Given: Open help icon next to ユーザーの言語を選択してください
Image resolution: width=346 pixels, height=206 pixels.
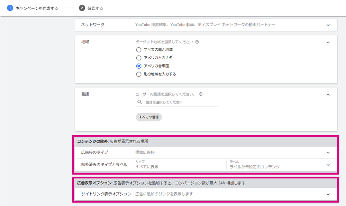Looking at the screenshot, I should (201, 94).
